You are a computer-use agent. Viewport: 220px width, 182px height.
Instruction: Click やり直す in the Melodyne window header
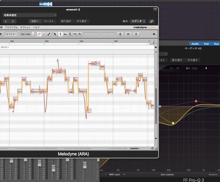point(81,21)
